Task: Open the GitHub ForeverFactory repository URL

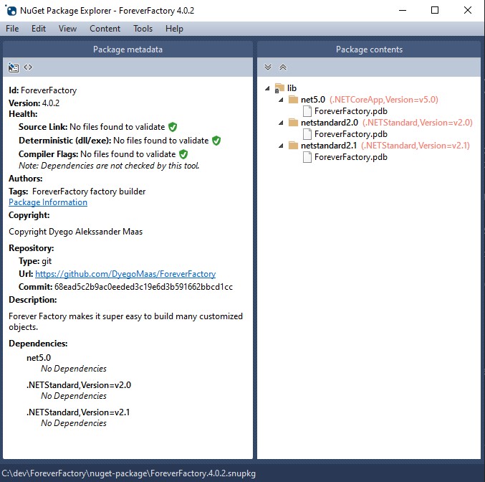Action: [125, 274]
